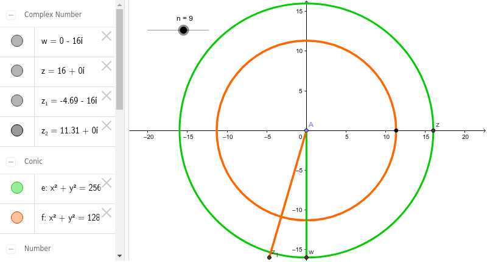Select the expression z₁ = -4.69 - 16i
Screen dimensions: 487x262
[69, 101]
